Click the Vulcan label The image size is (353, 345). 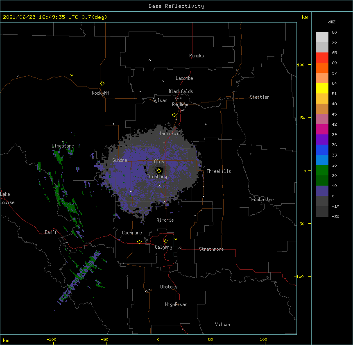coord(222,325)
